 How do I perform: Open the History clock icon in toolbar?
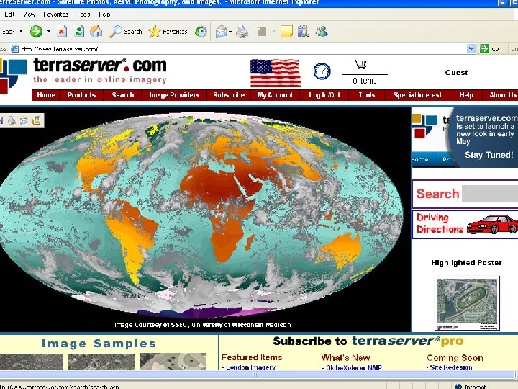click(x=201, y=32)
